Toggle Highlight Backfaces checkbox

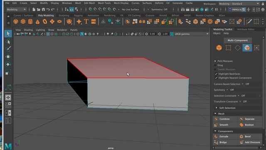point(216,74)
